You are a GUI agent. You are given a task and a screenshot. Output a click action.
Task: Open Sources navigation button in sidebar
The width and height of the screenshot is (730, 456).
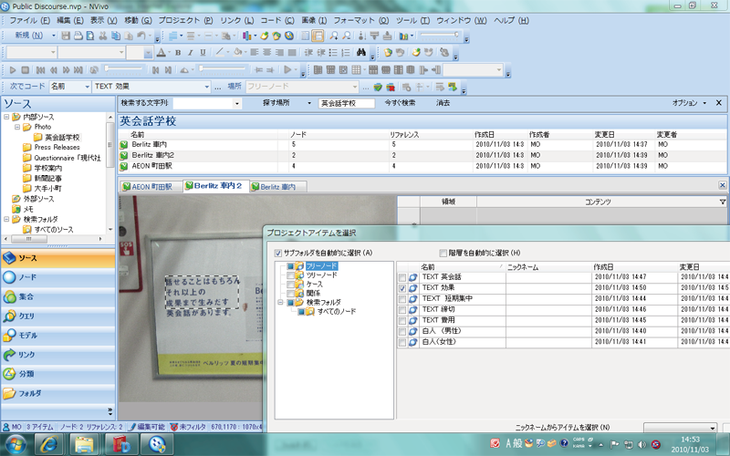58,258
